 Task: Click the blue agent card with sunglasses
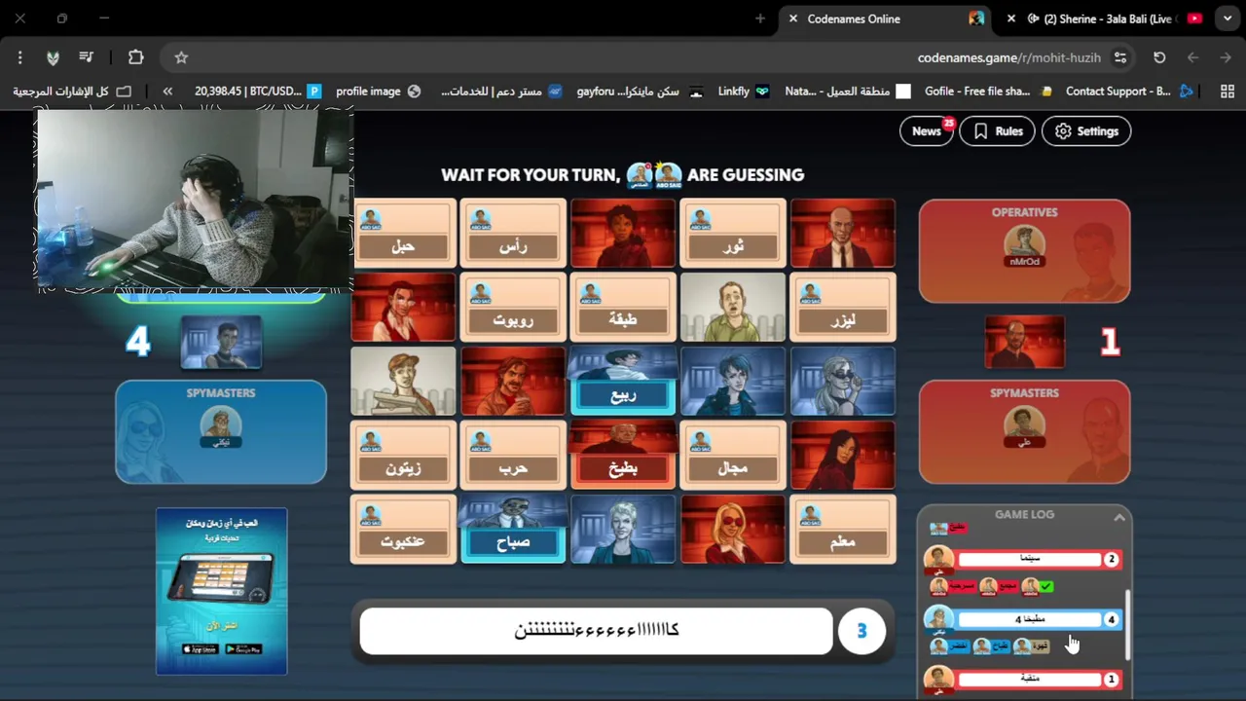click(x=843, y=382)
